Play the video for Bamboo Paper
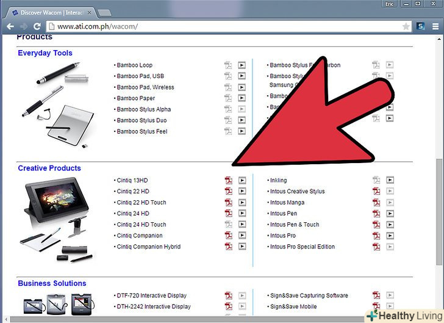Screen dimensions: 444x323 pos(242,98)
